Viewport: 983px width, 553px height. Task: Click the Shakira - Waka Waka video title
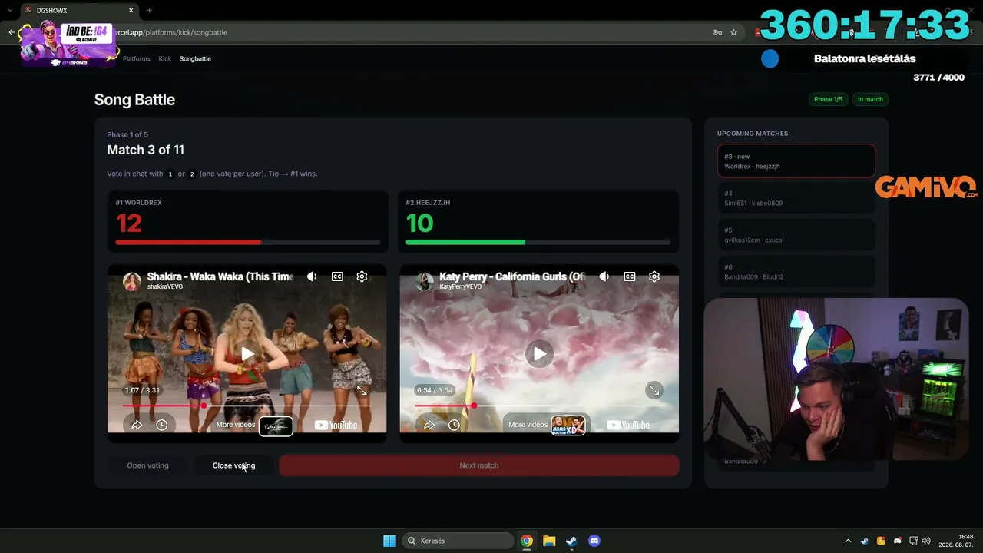tap(220, 276)
